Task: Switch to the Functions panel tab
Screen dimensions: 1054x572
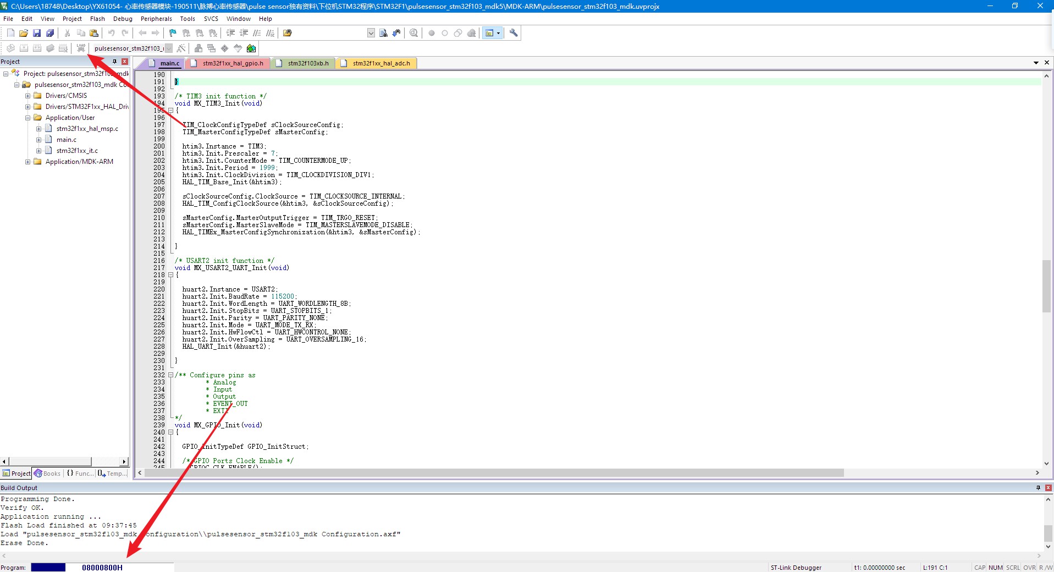Action: [x=80, y=474]
